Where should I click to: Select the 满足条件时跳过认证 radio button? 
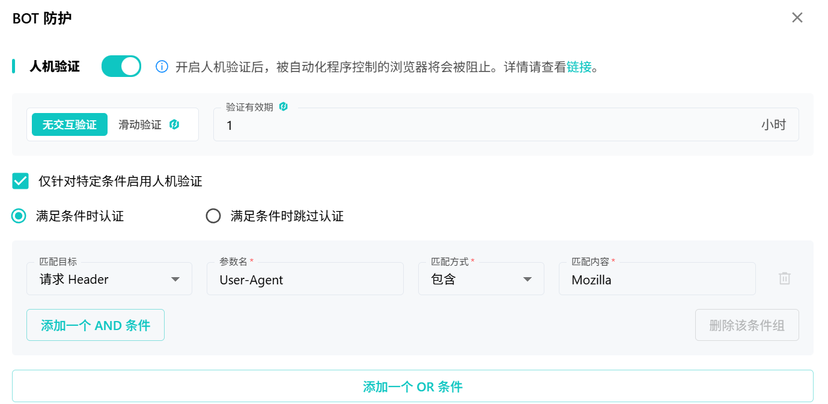(214, 215)
